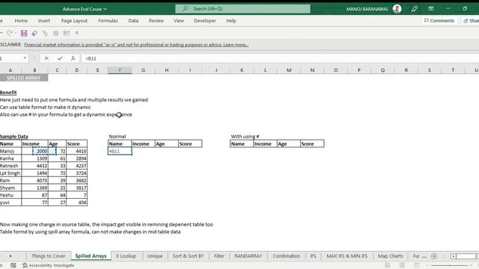Expand the Customize Quick Access Toolbar arrow
Viewport: 479px width, 269px height.
point(77,33)
